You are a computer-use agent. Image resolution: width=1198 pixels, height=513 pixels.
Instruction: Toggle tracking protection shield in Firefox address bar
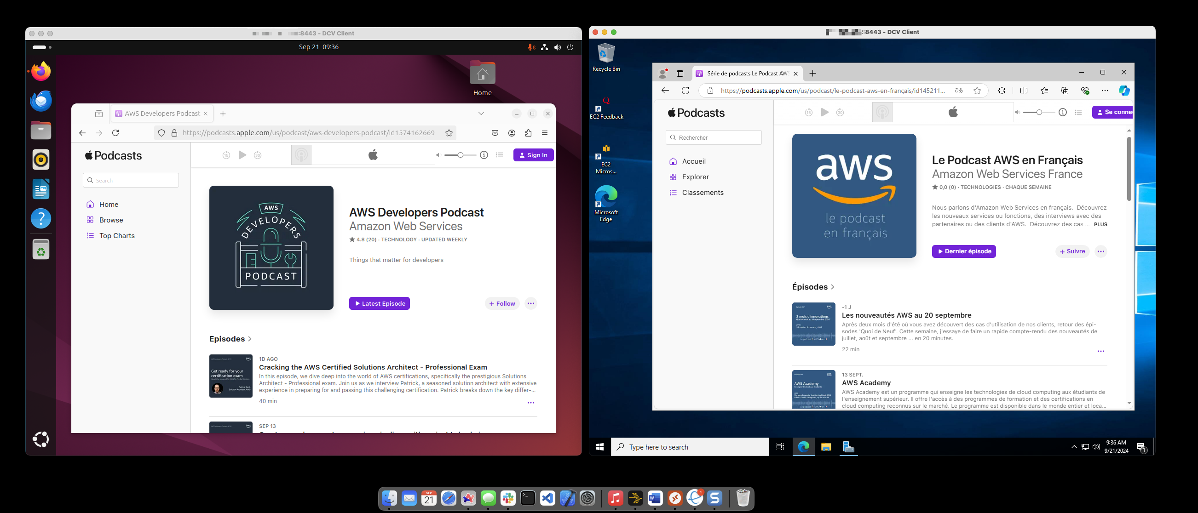click(161, 132)
